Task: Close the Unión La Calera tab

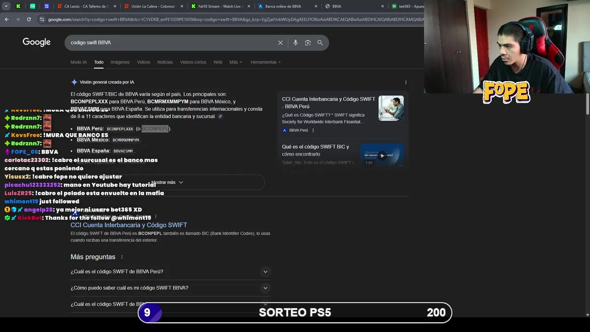Action: point(182,6)
